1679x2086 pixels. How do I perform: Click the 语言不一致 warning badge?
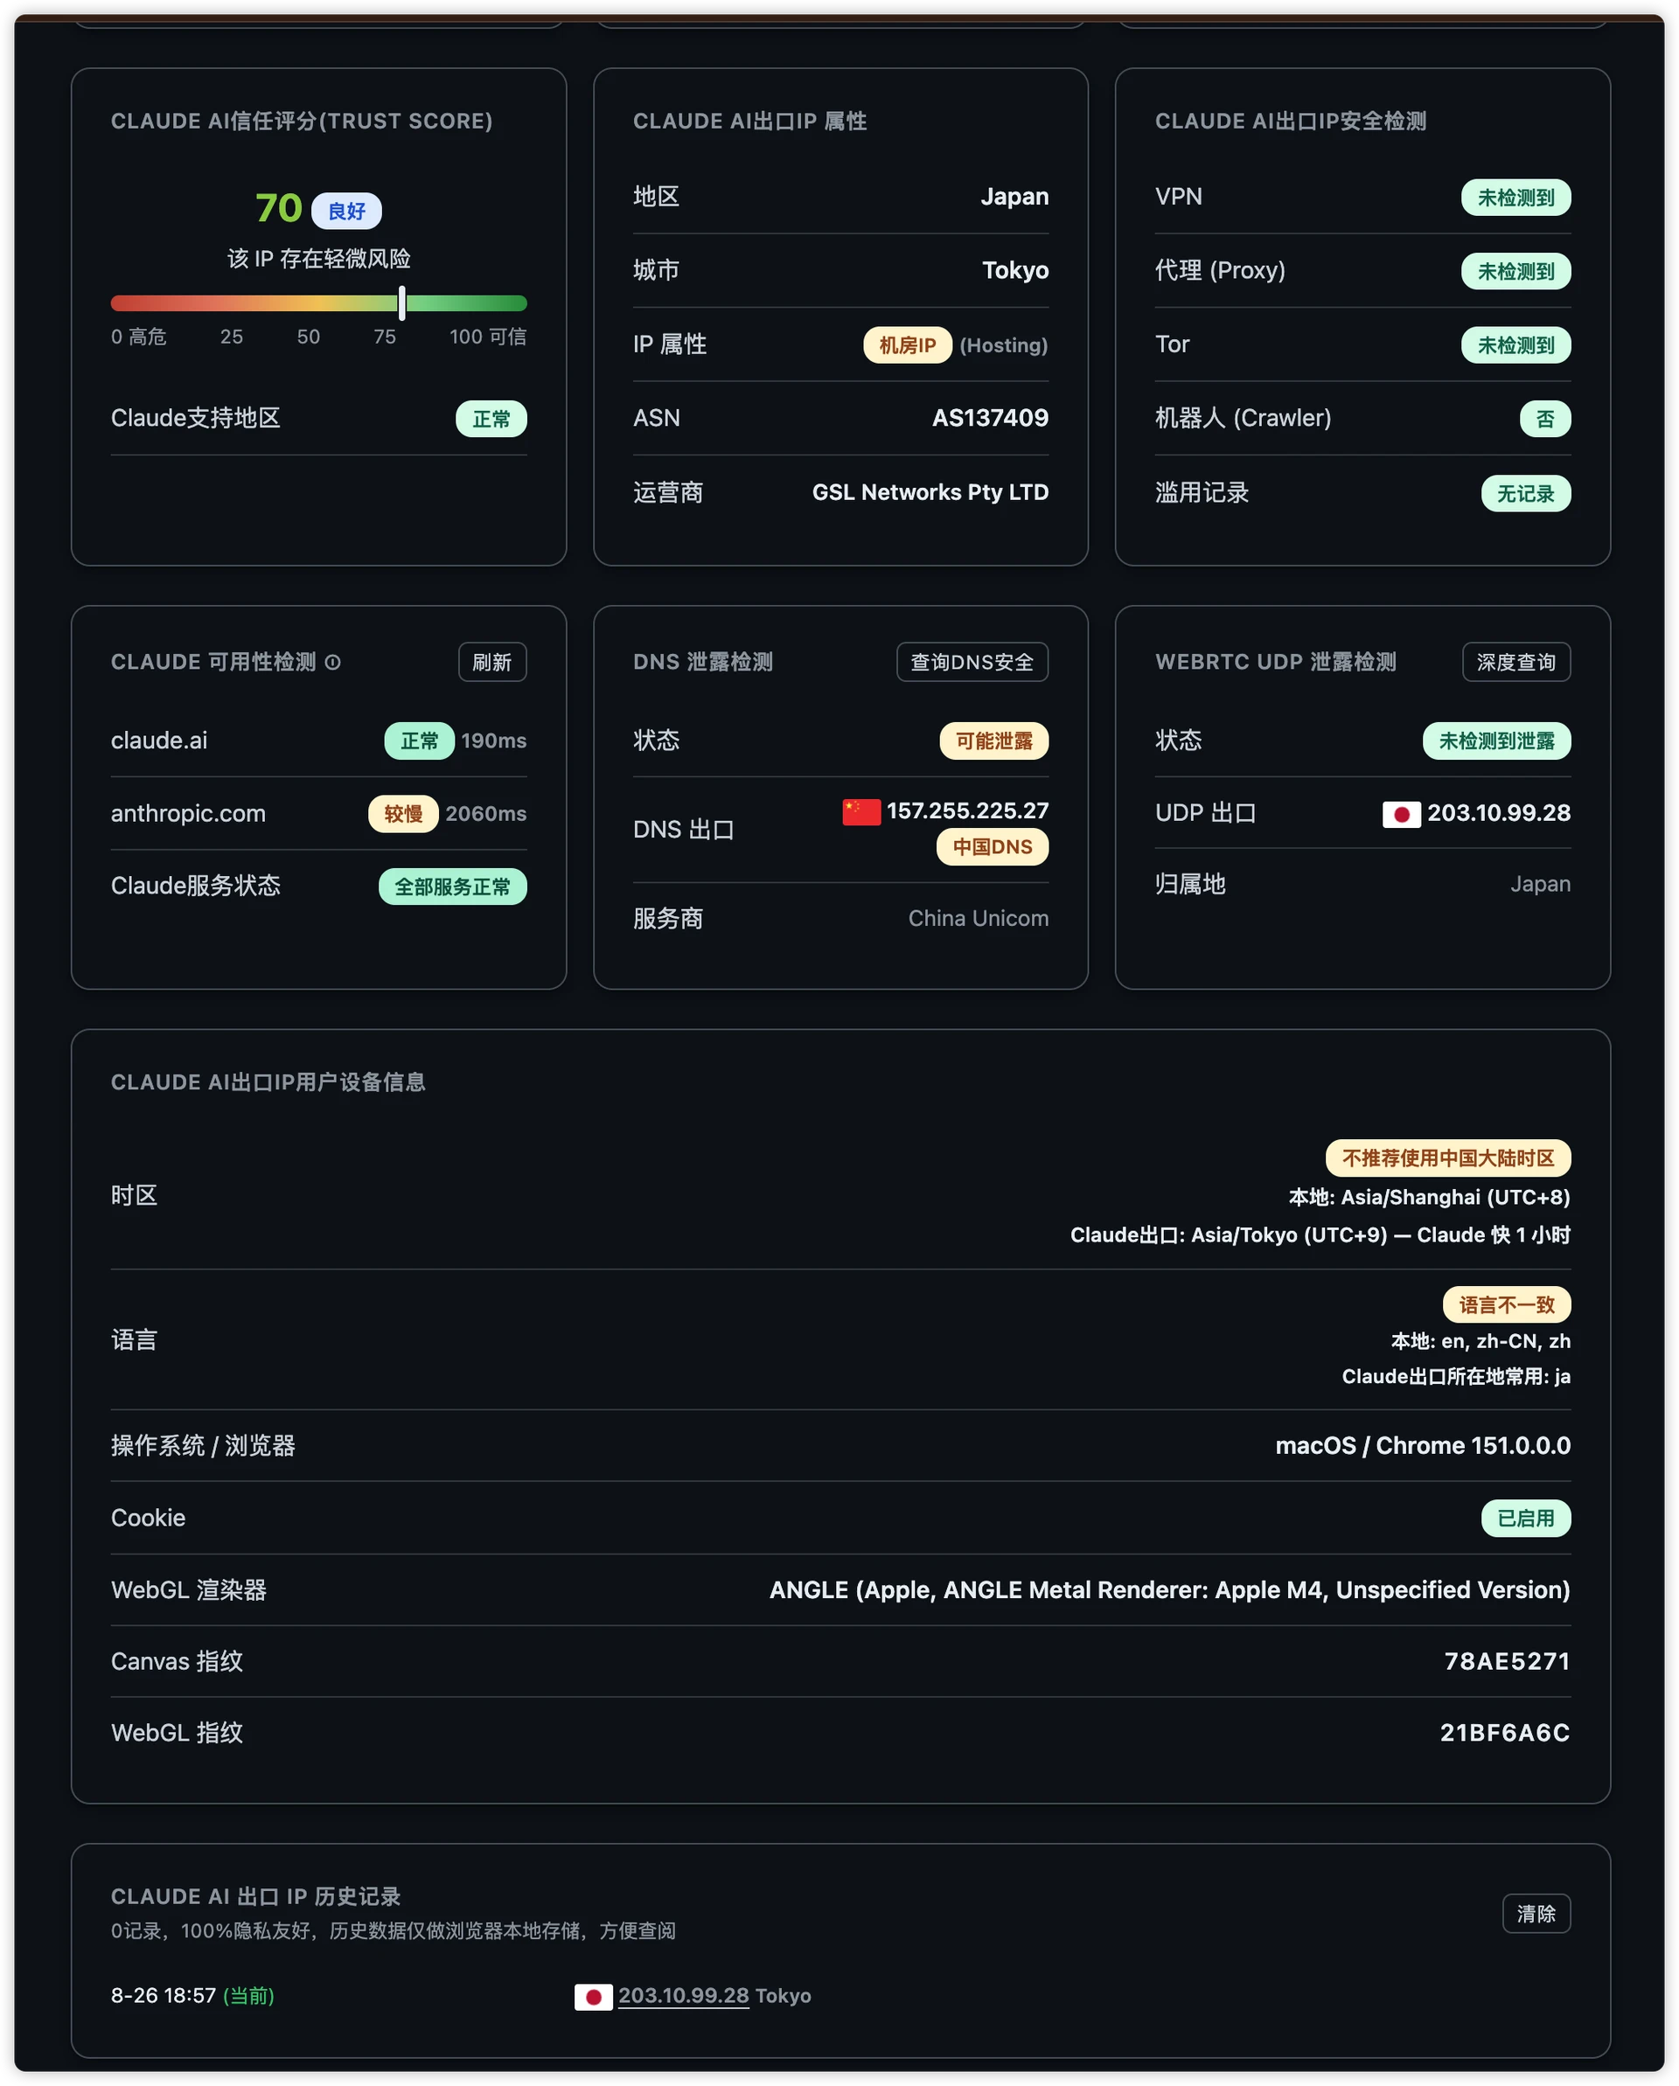click(1507, 1304)
